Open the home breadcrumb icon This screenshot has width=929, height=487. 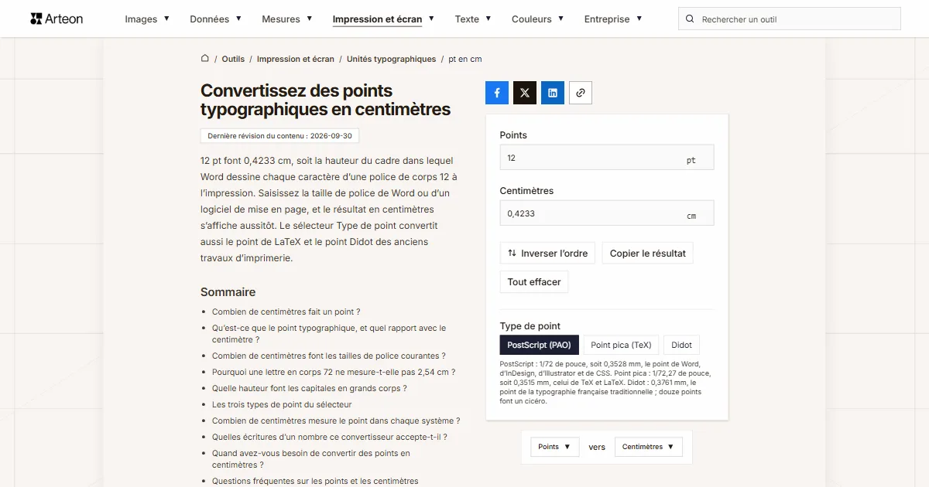(x=205, y=59)
